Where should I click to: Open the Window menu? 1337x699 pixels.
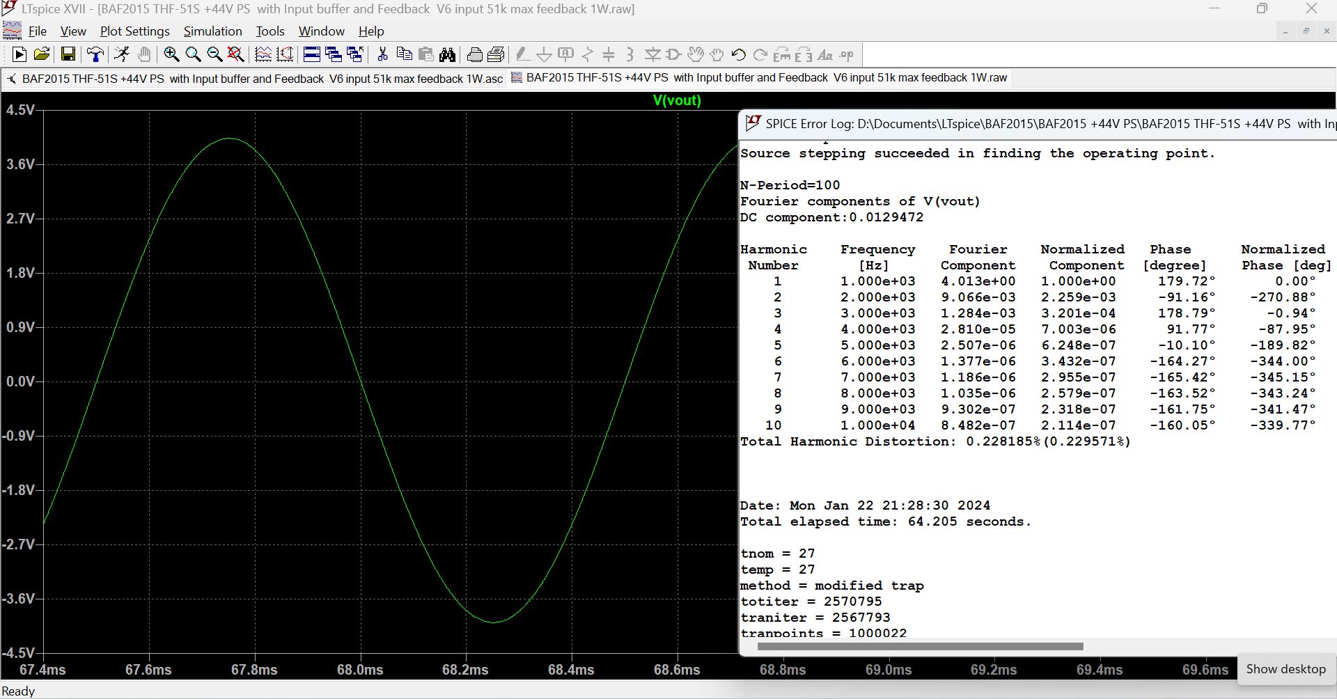coord(322,31)
